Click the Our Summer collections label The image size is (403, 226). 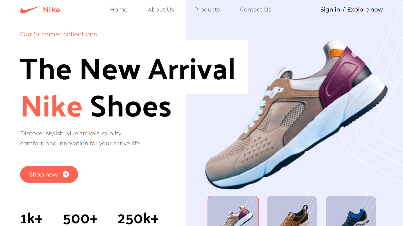click(58, 34)
